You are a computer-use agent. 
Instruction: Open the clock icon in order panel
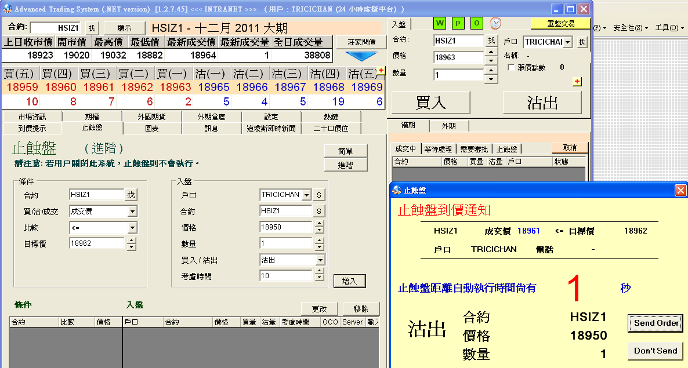click(x=495, y=23)
